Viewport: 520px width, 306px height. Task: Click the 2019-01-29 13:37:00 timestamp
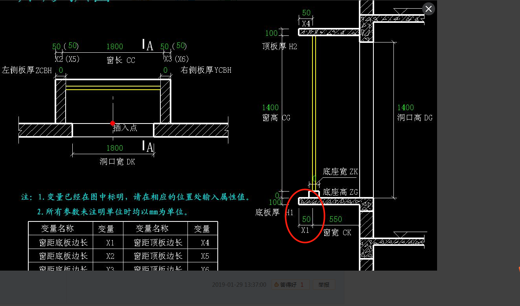point(239,285)
